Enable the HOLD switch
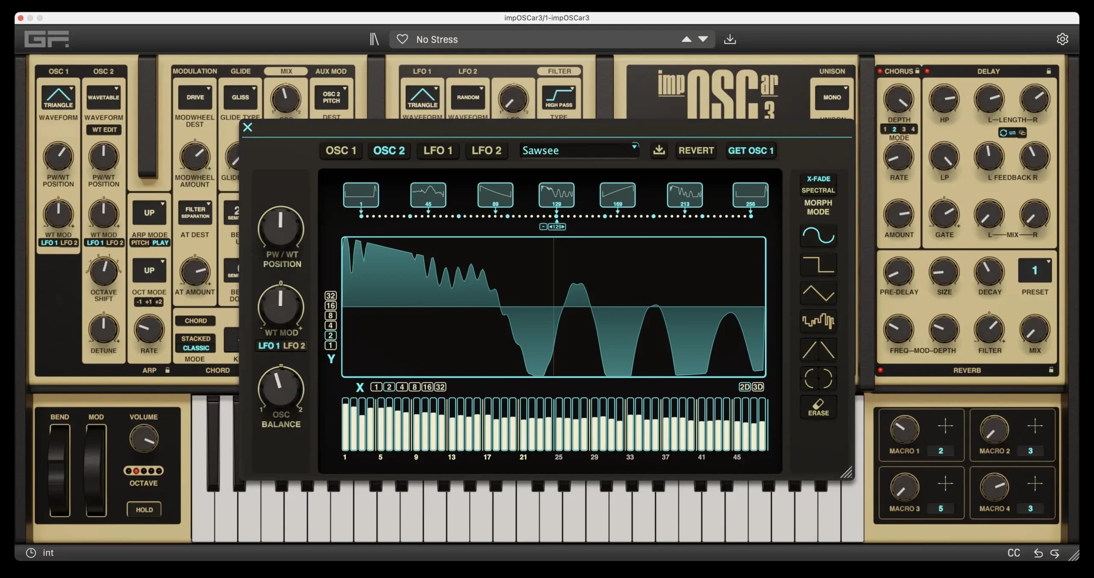This screenshot has height=578, width=1094. point(144,510)
